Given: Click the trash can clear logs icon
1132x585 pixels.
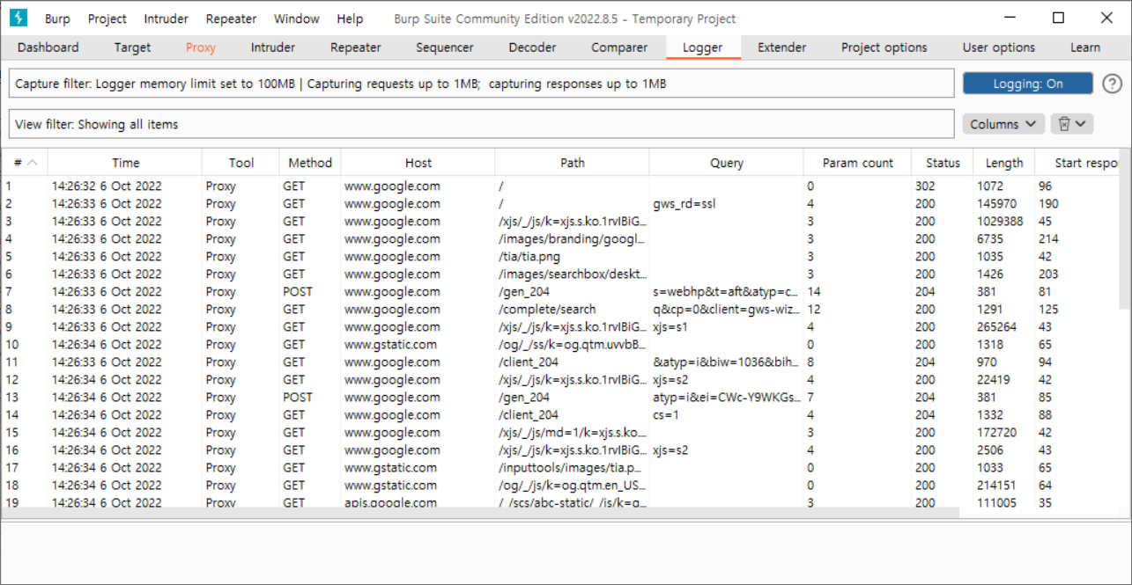Looking at the screenshot, I should tap(1072, 124).
